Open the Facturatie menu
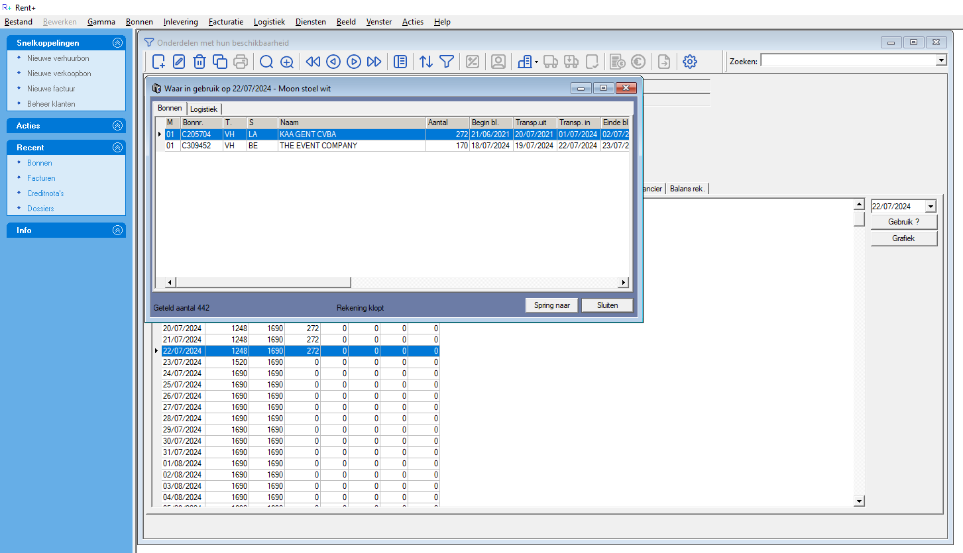Image resolution: width=963 pixels, height=553 pixels. [225, 22]
